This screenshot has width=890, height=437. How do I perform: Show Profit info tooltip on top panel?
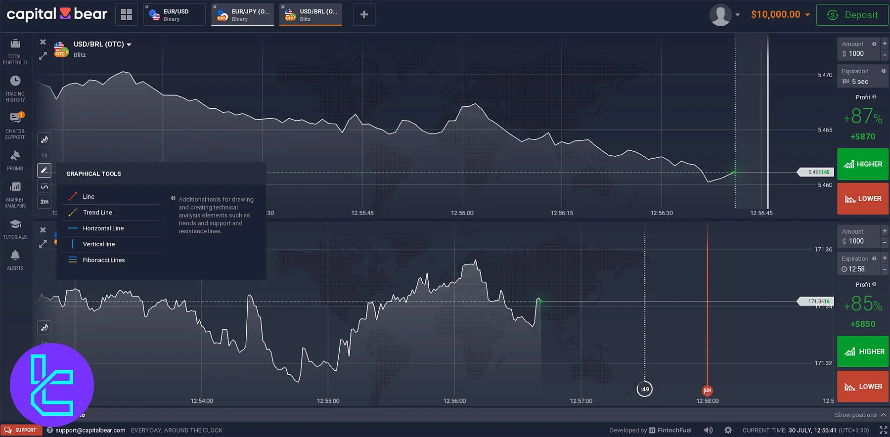pos(874,97)
